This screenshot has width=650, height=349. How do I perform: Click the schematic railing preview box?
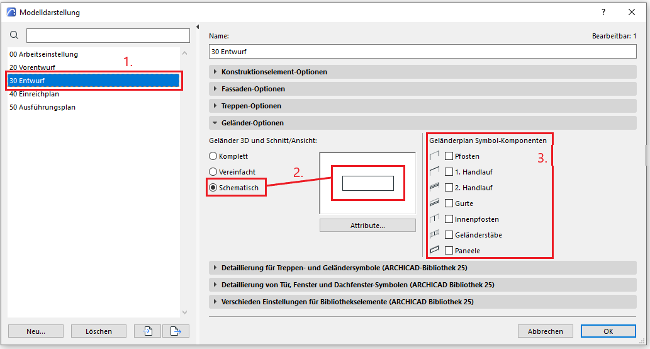pos(367,183)
